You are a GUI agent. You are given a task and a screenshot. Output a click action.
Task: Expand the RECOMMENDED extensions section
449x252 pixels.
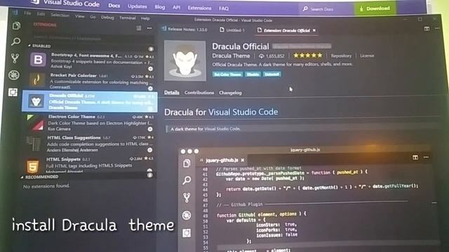pyautogui.click(x=40, y=177)
